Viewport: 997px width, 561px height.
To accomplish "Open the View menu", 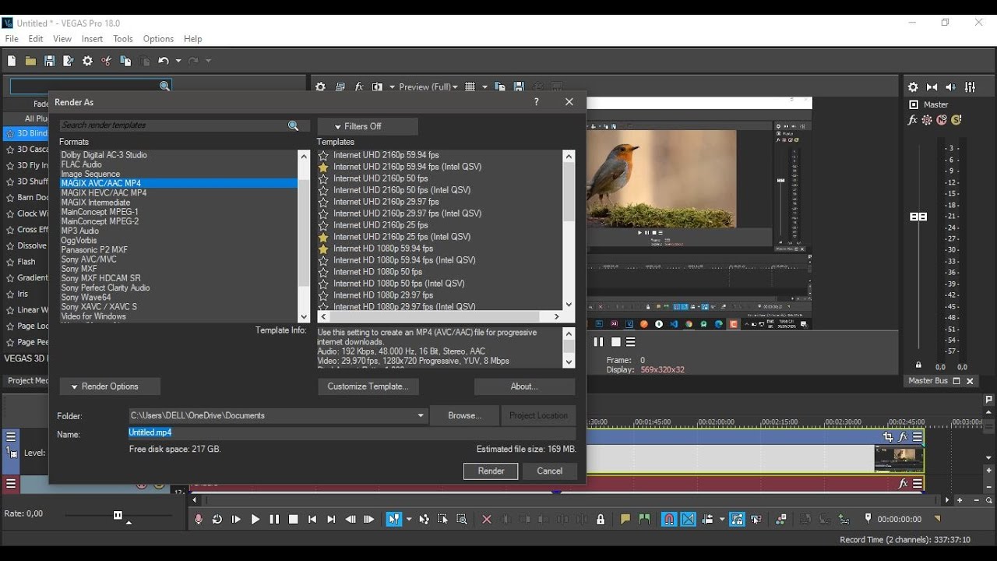I will (62, 39).
